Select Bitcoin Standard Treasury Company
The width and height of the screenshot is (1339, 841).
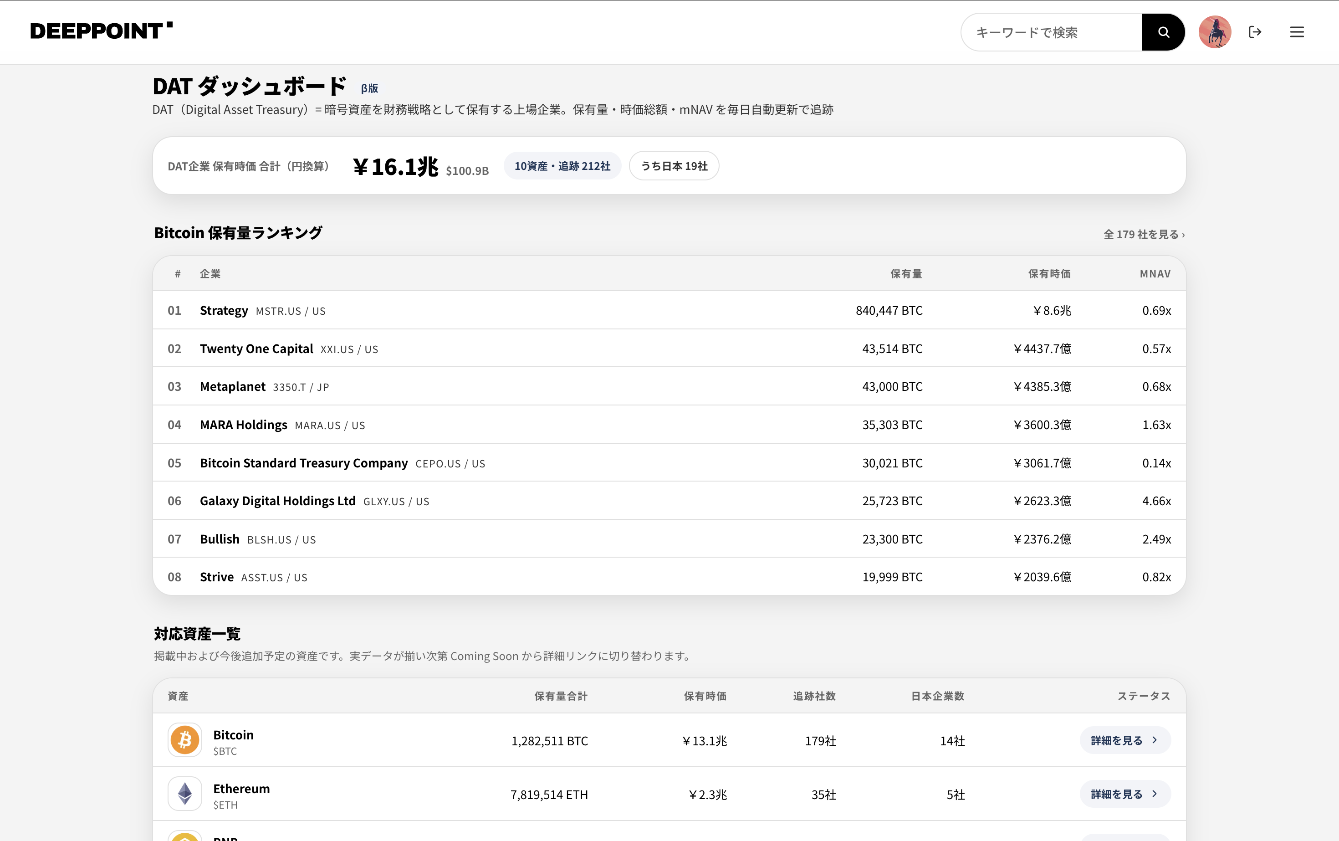(669, 463)
